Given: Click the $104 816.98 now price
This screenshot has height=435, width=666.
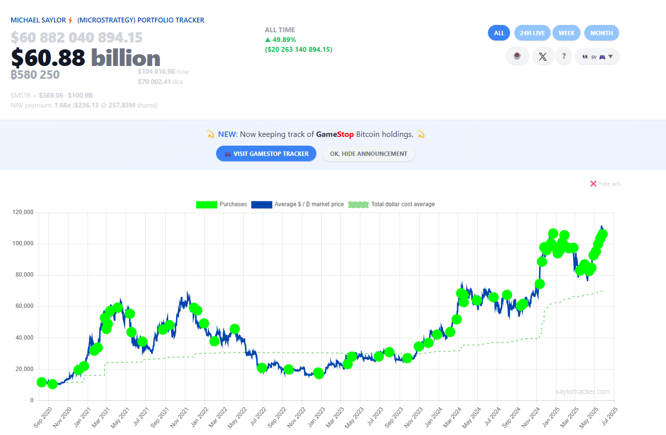Looking at the screenshot, I should (x=163, y=71).
